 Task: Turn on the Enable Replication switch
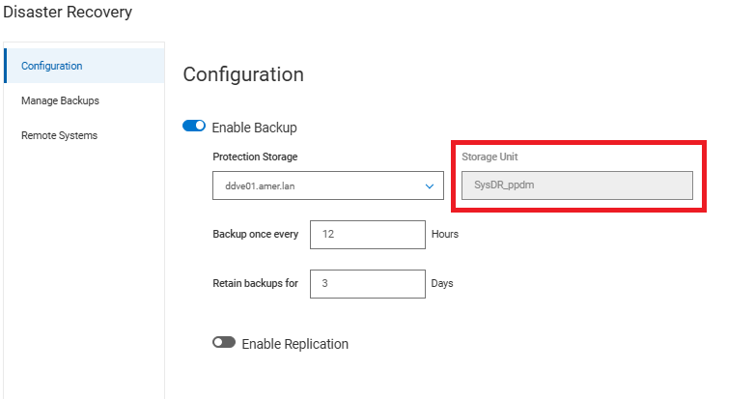click(x=224, y=343)
